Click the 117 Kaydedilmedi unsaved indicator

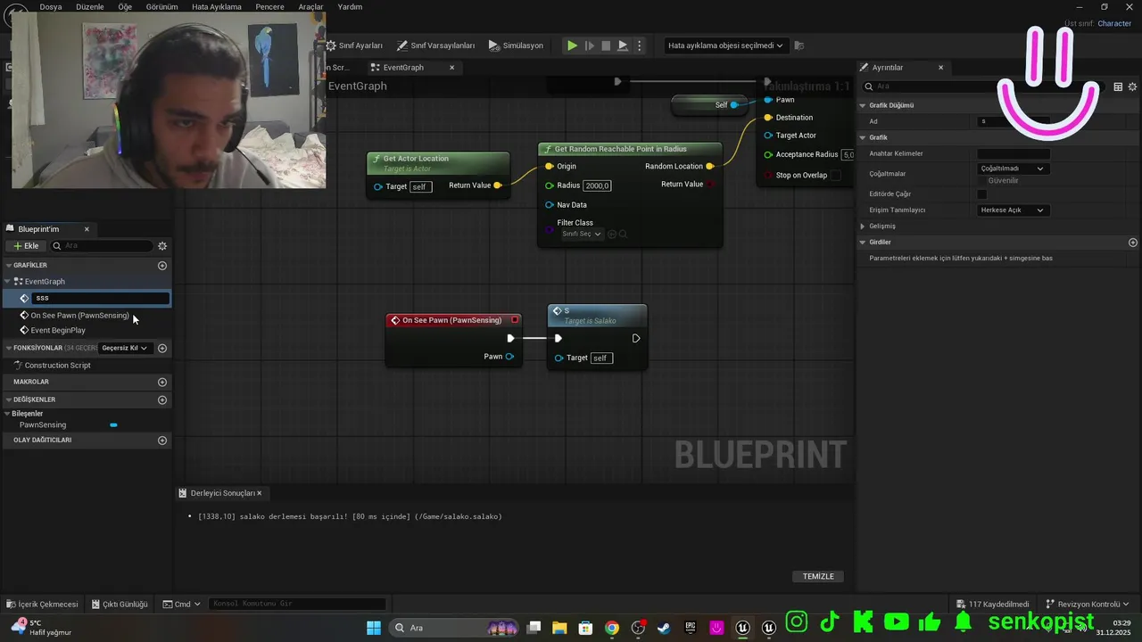click(x=991, y=605)
